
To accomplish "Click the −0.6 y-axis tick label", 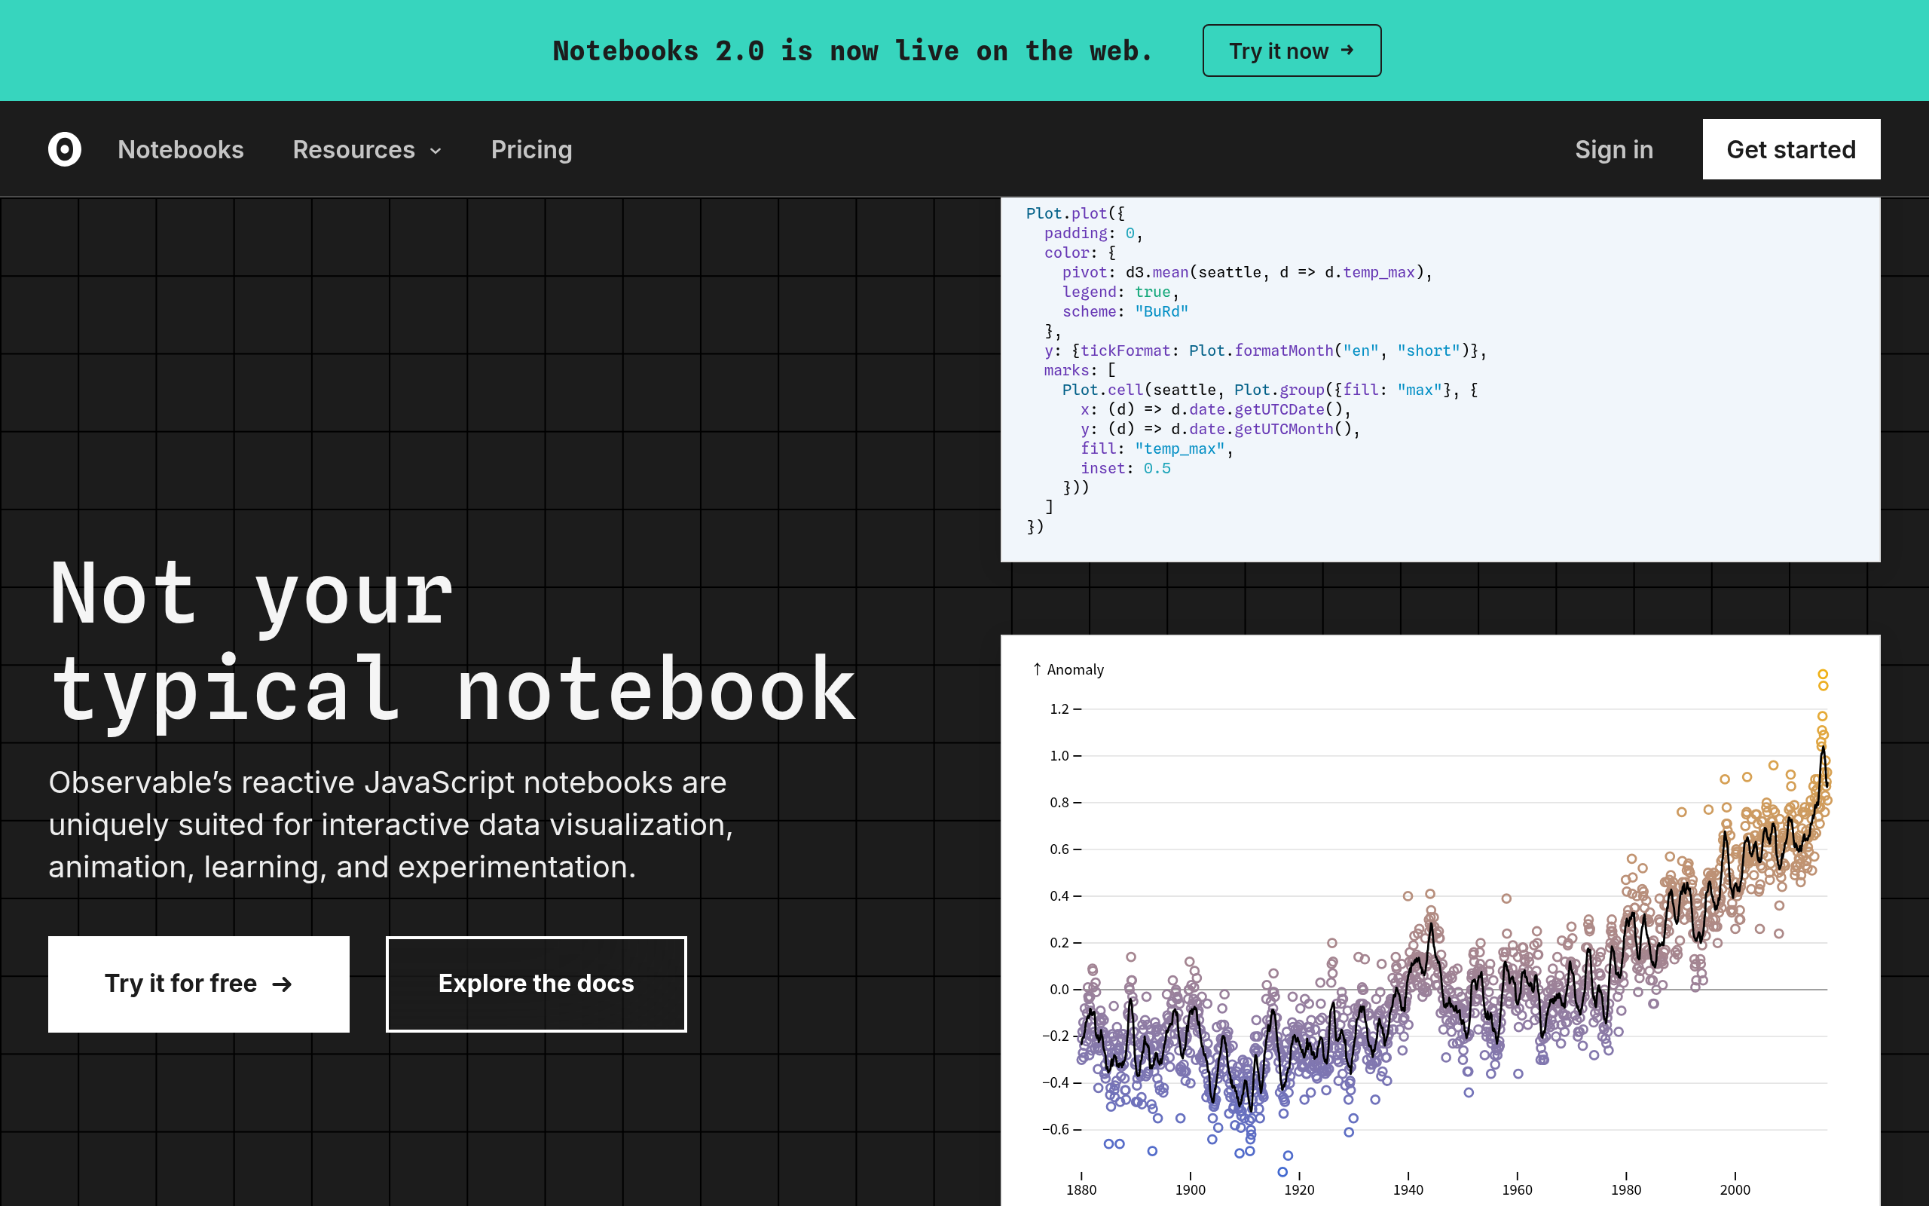I will [x=1056, y=1129].
